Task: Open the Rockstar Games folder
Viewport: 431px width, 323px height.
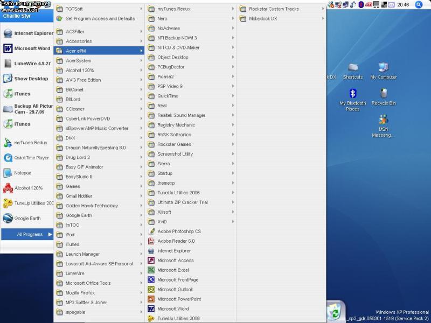Action: pos(190,144)
